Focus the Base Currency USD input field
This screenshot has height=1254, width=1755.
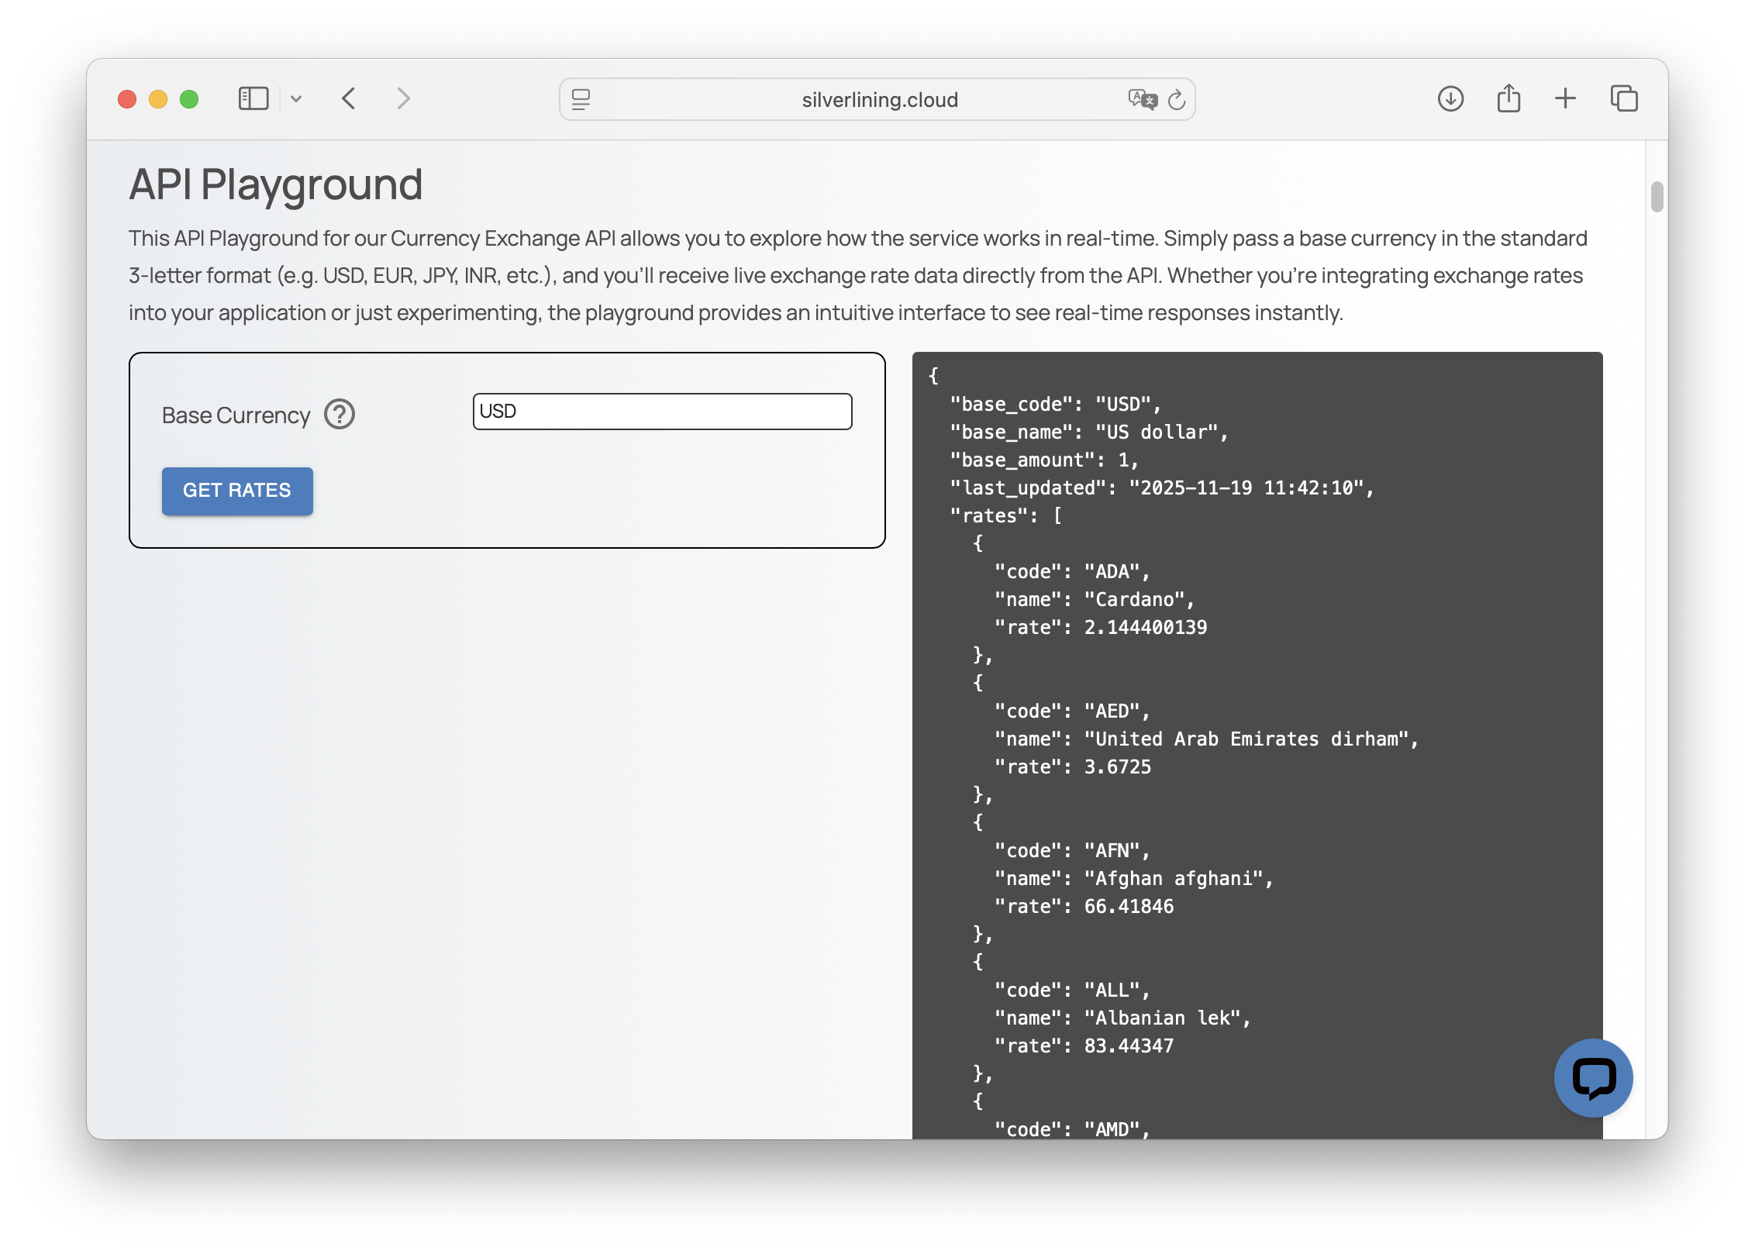662,412
